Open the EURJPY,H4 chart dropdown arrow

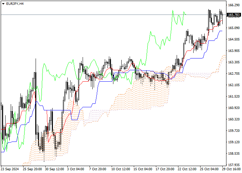pyautogui.click(x=3, y=4)
